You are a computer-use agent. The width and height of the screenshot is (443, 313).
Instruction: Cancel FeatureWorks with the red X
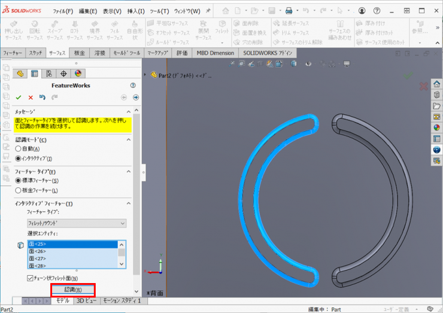[31, 97]
